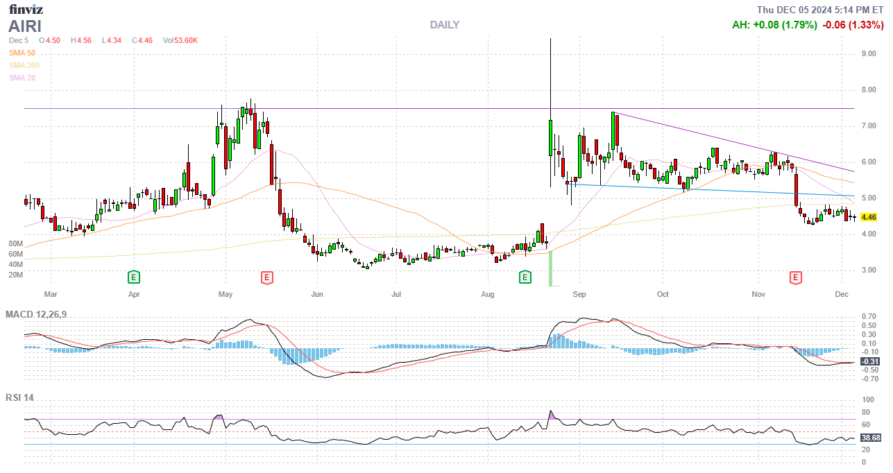Select the Sep label on the time axis
Viewport: 893px width, 473px height.
[x=579, y=294]
